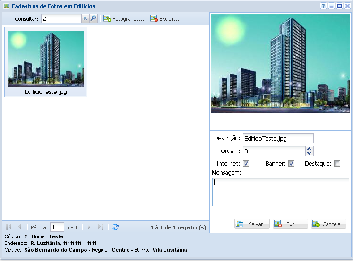Increase the Ordem value with up arrow
Screen dimensions: 353x261
(x=310, y=149)
